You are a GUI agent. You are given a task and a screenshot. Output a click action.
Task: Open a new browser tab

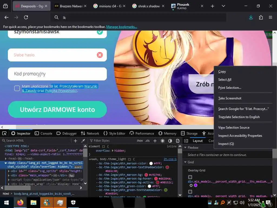click(212, 6)
